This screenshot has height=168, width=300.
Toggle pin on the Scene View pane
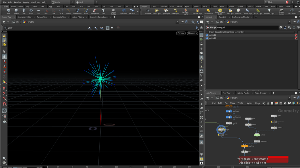click(182, 22)
